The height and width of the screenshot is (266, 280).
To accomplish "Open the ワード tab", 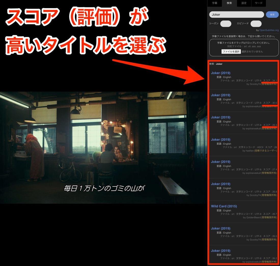I will [x=259, y=3].
